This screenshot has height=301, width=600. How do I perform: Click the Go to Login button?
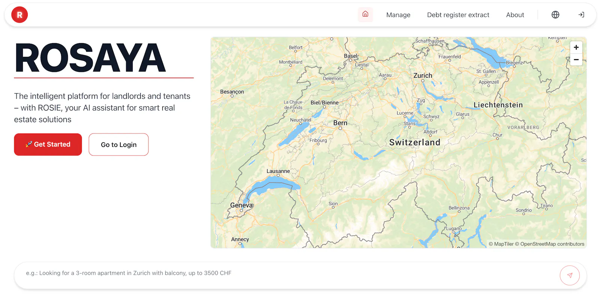118,144
